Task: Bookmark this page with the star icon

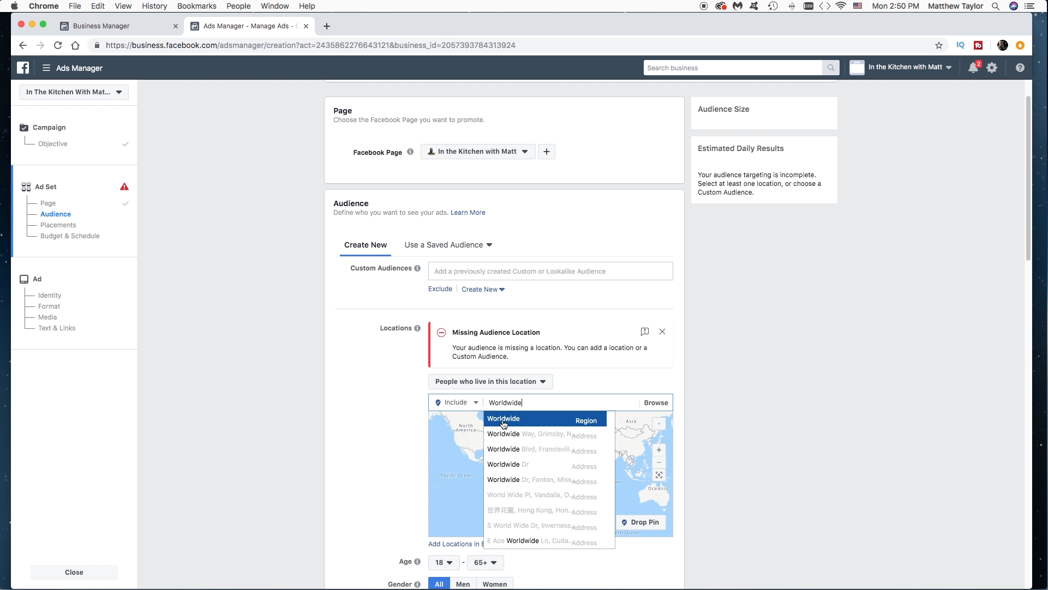Action: [x=939, y=45]
